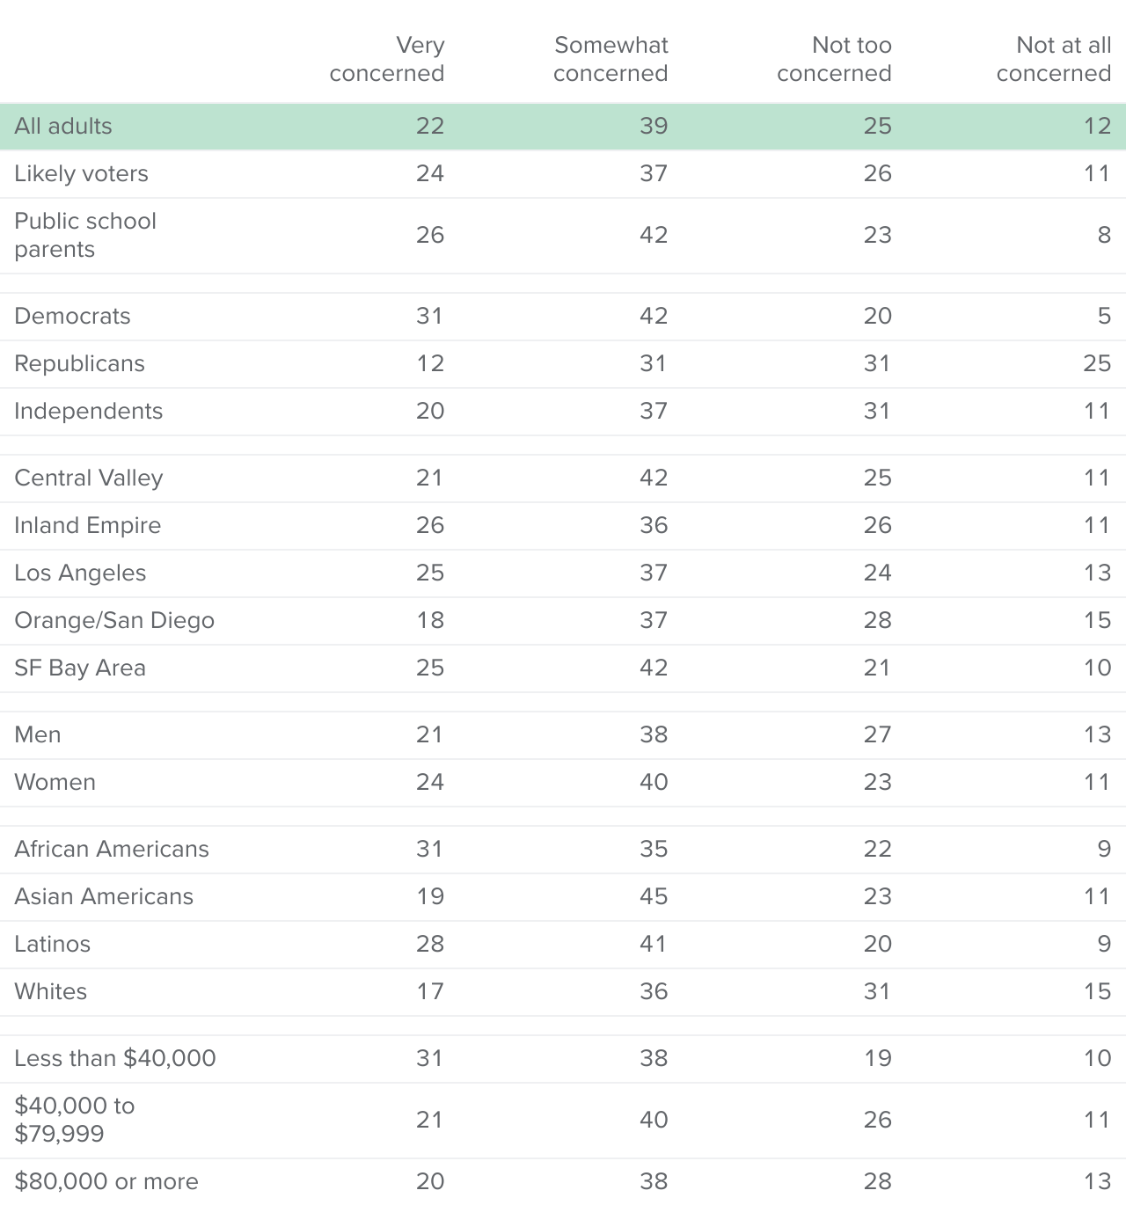This screenshot has width=1126, height=1205.
Task: Click the Inland Empire row label
Action: (x=87, y=525)
